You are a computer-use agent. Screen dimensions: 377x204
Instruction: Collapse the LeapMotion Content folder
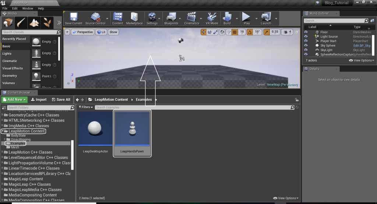tap(3, 131)
